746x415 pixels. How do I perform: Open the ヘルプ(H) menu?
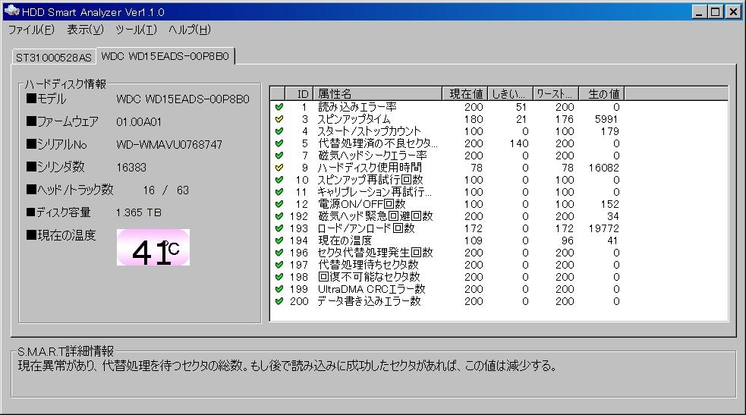190,30
